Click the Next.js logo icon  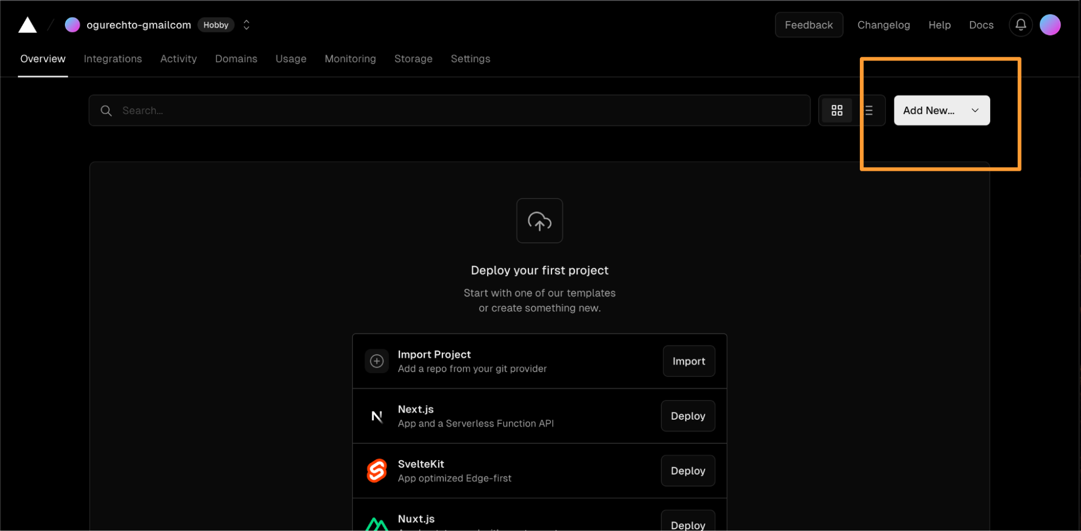tap(377, 416)
